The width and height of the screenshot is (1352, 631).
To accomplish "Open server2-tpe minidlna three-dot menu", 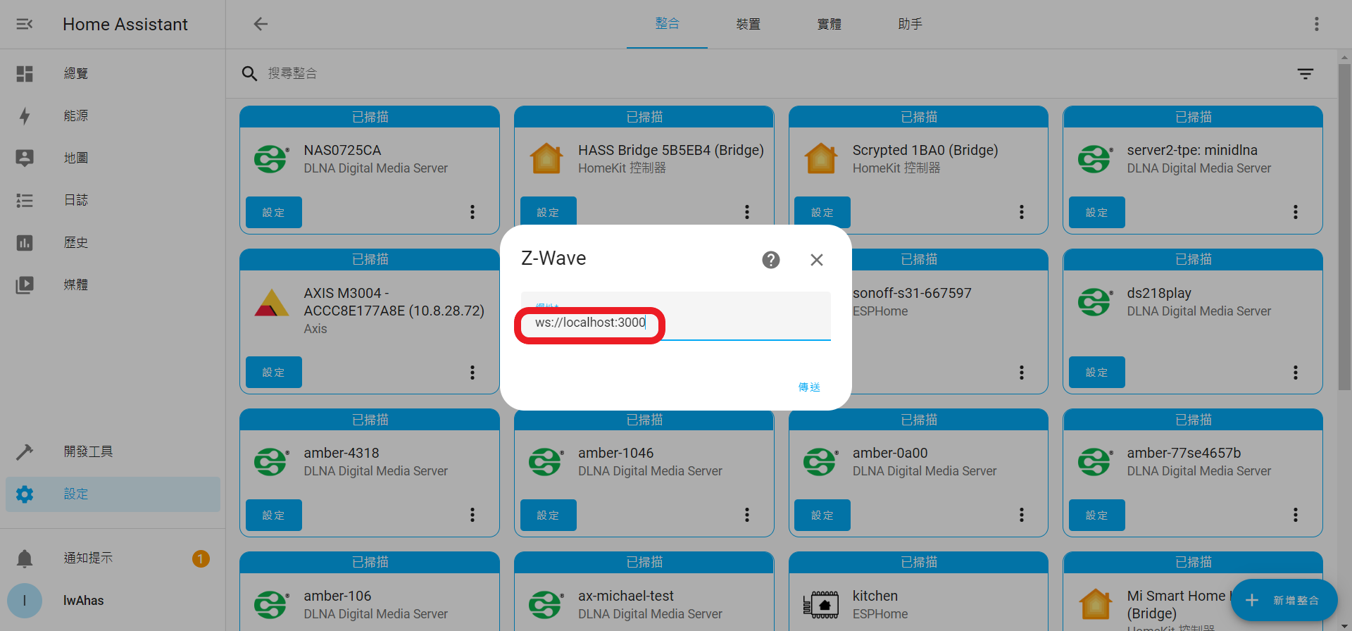I will [x=1296, y=212].
